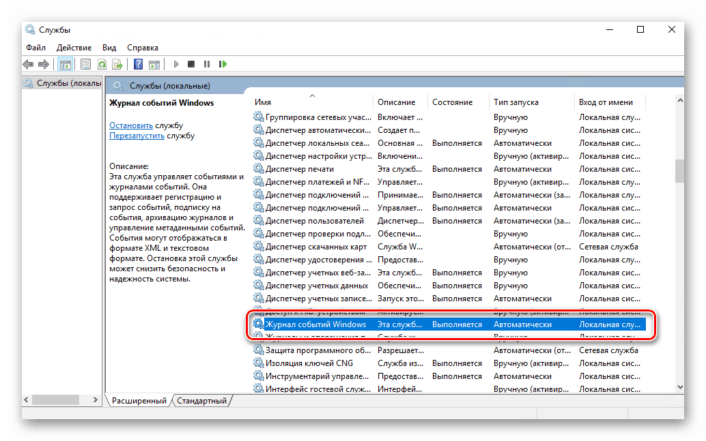
Task: Select the Диспетчер пользователей service name
Action: pyautogui.click(x=314, y=221)
